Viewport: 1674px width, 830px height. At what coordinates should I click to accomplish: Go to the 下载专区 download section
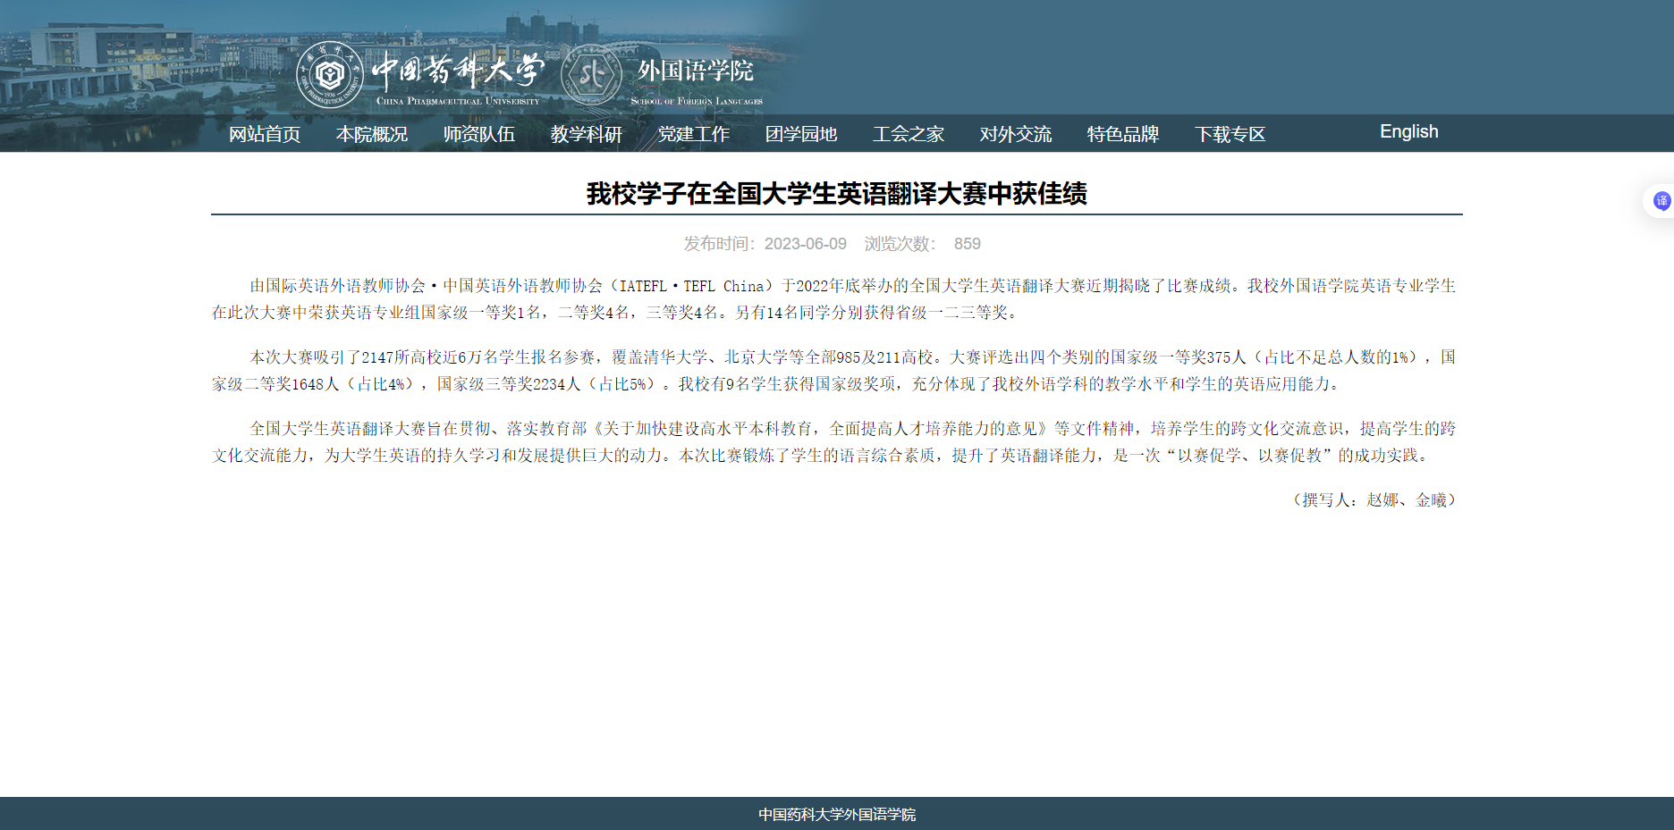click(x=1230, y=134)
